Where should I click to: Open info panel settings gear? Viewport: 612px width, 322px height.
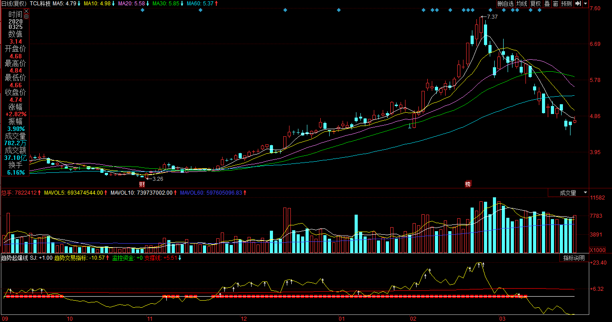pyautogui.click(x=26, y=16)
